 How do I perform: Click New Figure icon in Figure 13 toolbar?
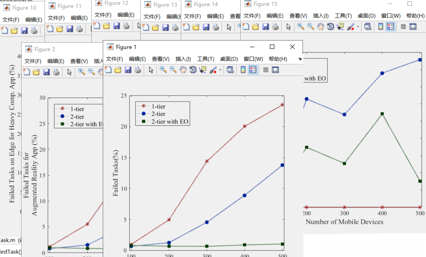click(x=146, y=27)
